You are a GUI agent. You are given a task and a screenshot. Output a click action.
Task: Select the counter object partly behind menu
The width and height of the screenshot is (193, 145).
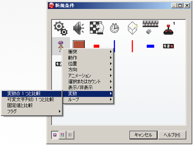click(59, 64)
